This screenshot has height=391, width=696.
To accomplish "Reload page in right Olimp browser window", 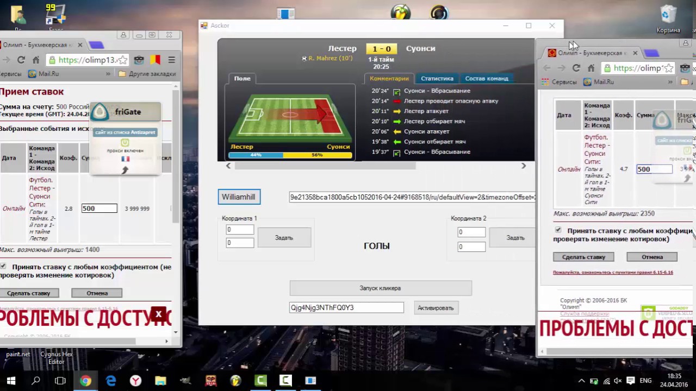I will coord(576,68).
